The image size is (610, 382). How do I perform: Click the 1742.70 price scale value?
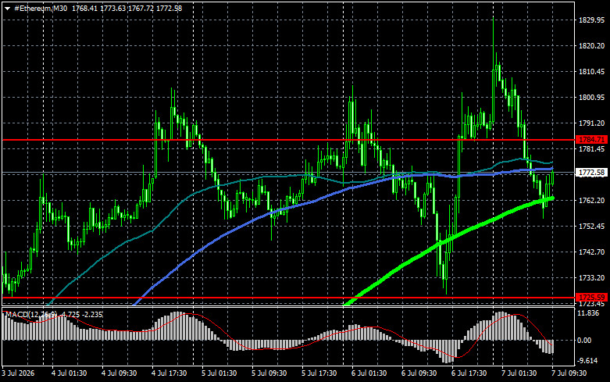[592, 252]
